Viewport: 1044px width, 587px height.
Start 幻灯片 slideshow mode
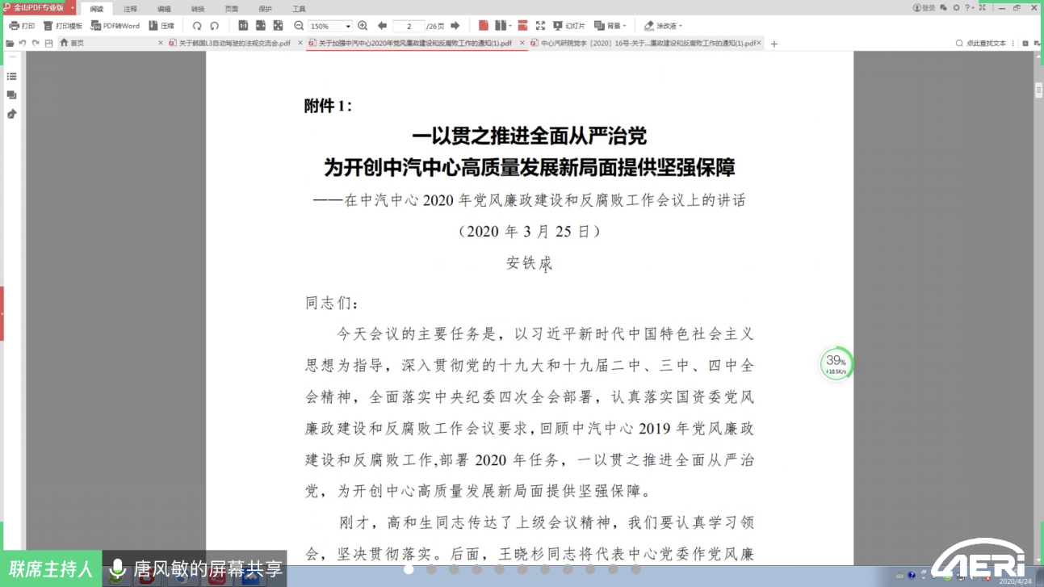point(568,26)
